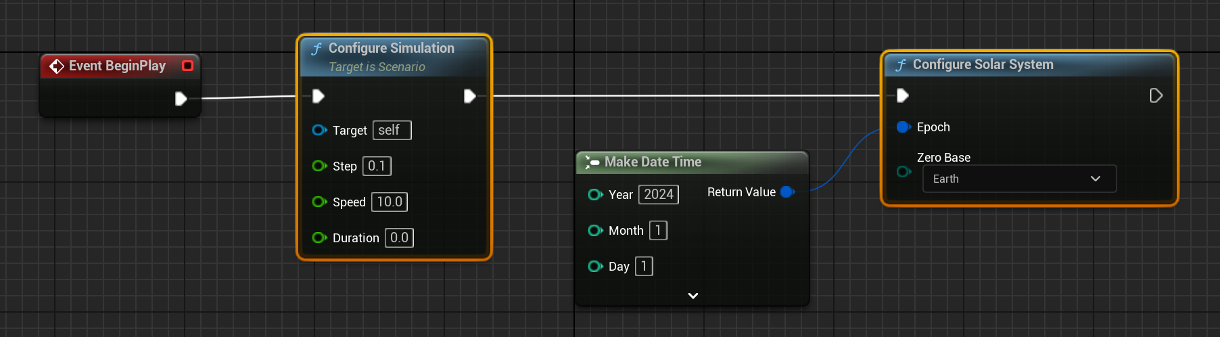Image resolution: width=1220 pixels, height=337 pixels.
Task: Edit the Step value field 0.1
Action: click(377, 166)
